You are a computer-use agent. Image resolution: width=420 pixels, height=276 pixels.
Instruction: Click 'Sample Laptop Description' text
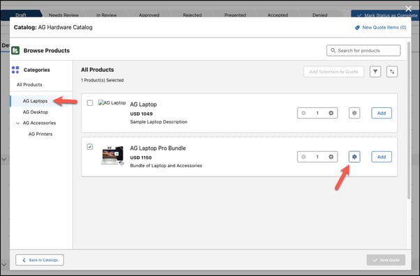(x=158, y=122)
